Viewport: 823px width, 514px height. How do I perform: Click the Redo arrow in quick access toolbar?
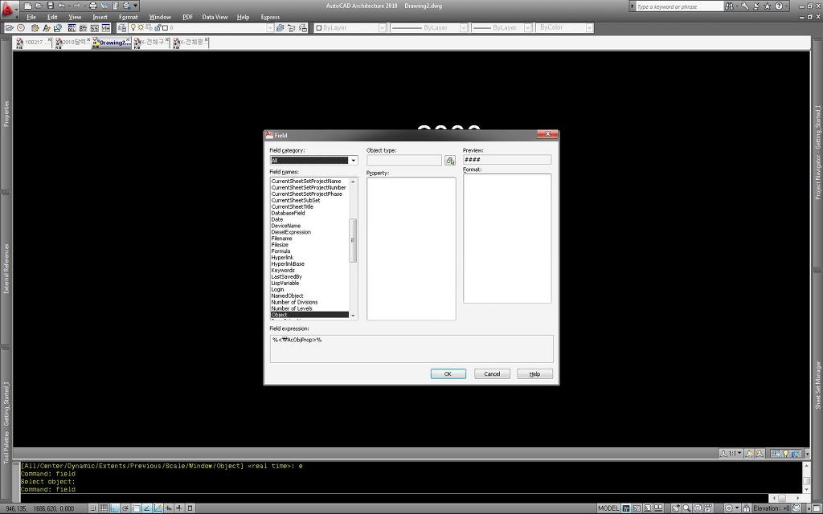[x=77, y=6]
